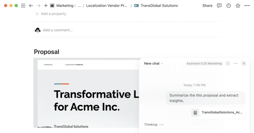Close the assistant chat panel
254x133 pixels.
tap(244, 64)
